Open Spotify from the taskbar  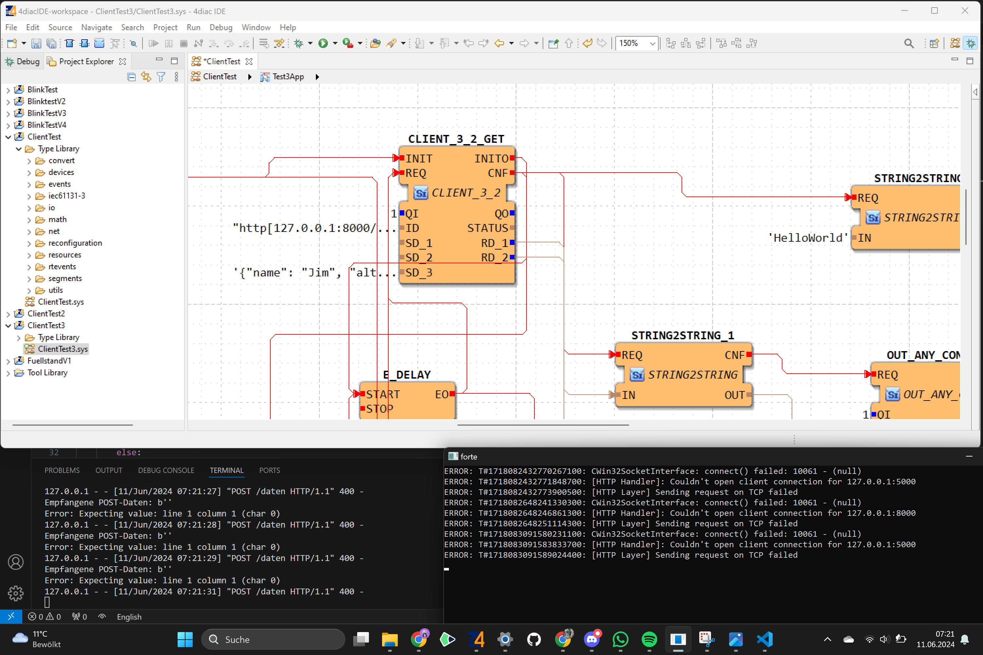(649, 639)
